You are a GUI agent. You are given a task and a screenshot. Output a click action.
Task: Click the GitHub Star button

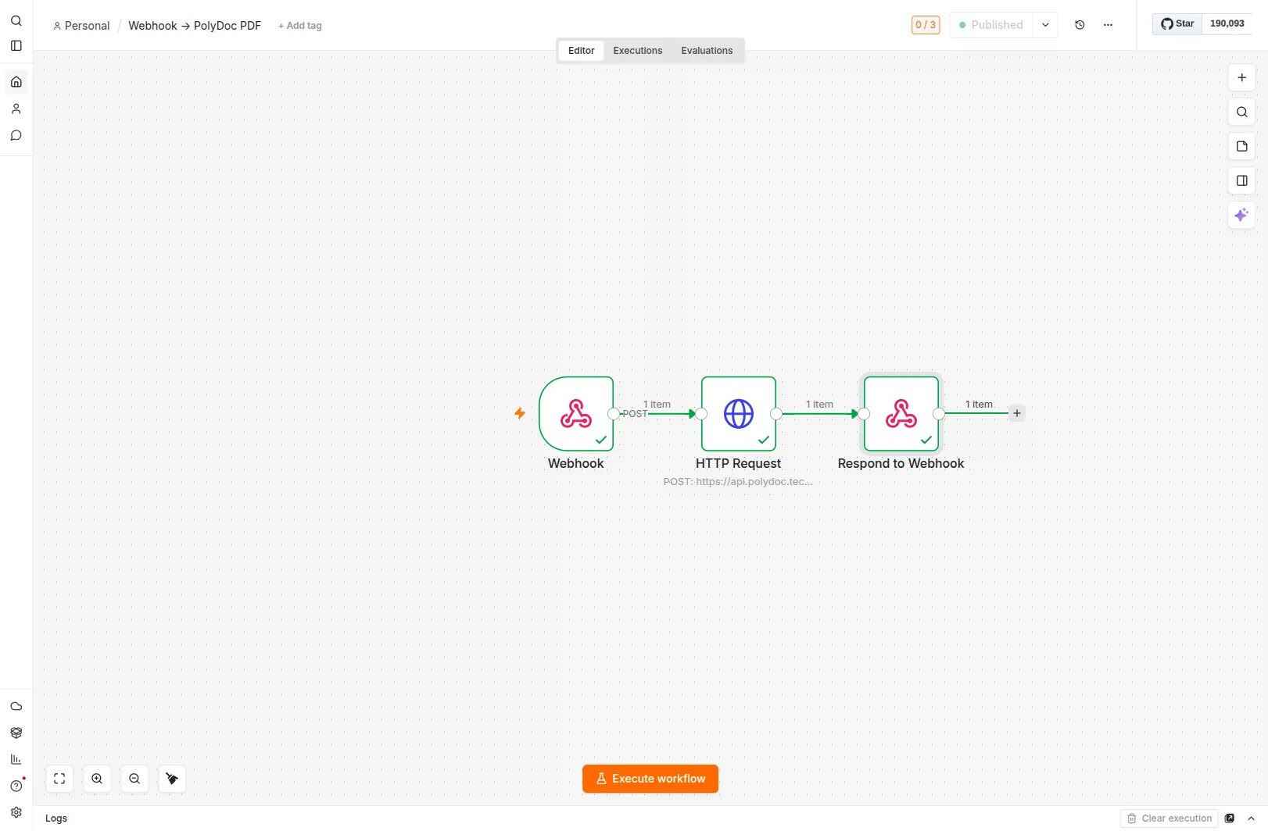coord(1177,23)
